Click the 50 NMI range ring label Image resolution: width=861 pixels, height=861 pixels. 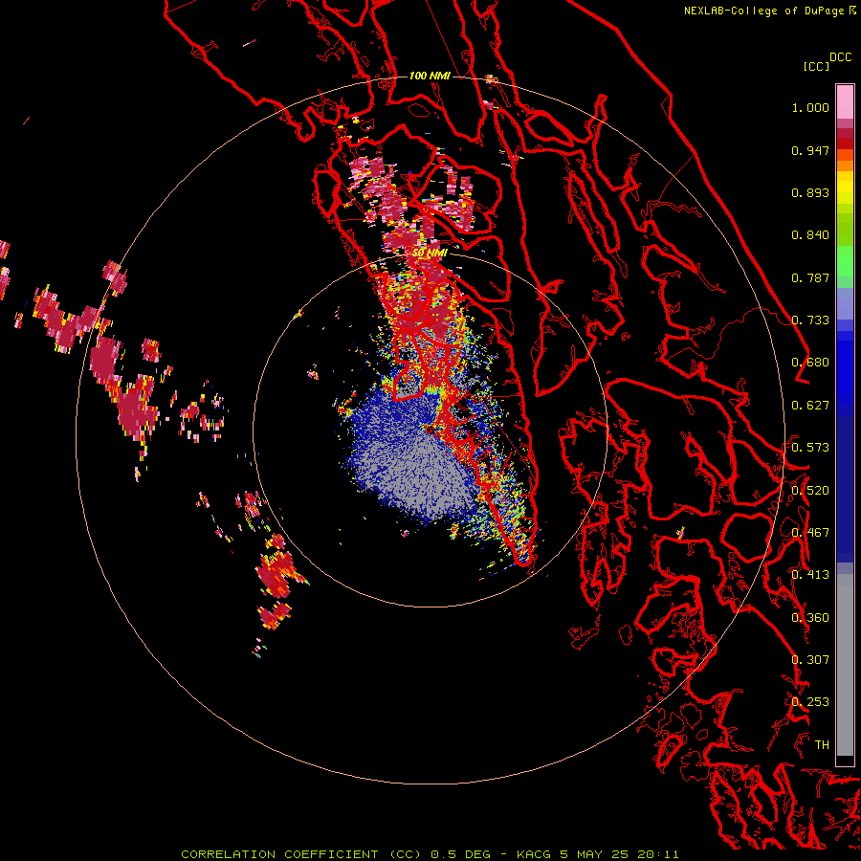point(430,253)
